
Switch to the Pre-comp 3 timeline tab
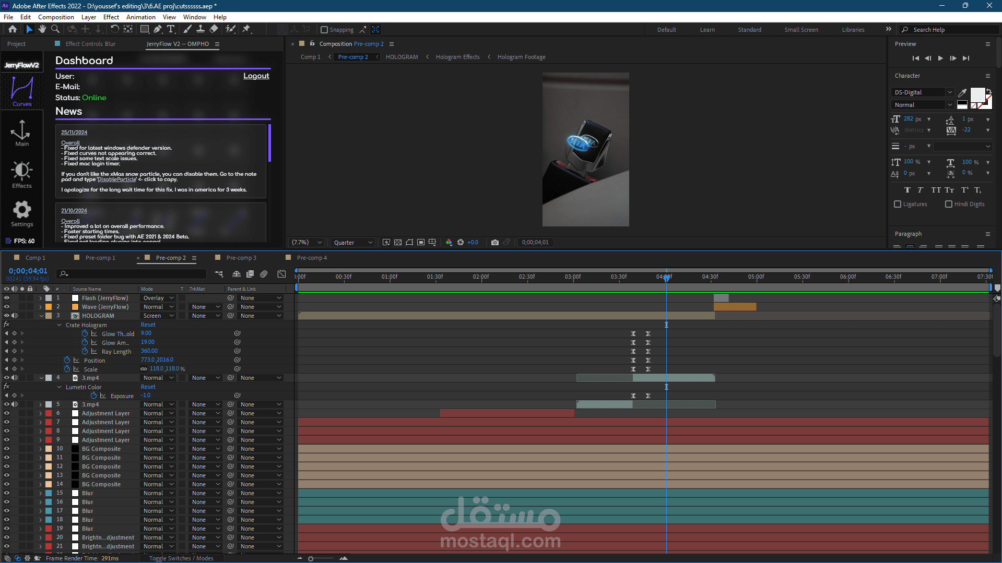[x=241, y=258]
